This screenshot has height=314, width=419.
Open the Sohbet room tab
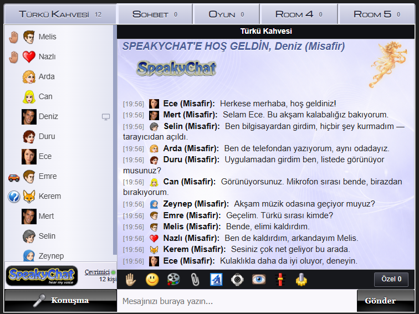point(155,14)
